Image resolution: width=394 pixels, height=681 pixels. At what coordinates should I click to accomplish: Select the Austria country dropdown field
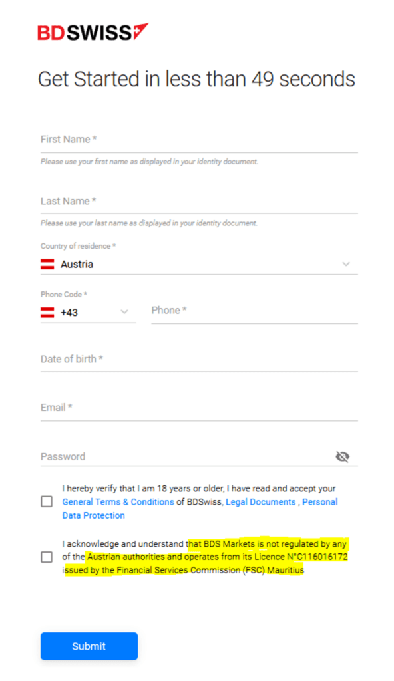click(x=199, y=264)
